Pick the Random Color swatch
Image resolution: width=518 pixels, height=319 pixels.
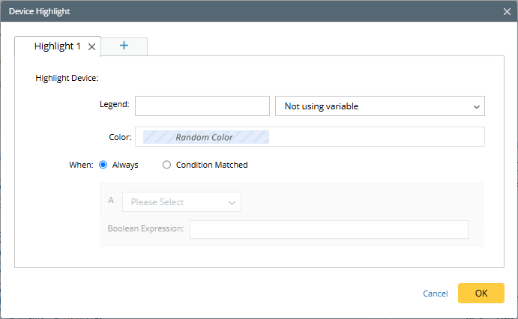tap(204, 137)
